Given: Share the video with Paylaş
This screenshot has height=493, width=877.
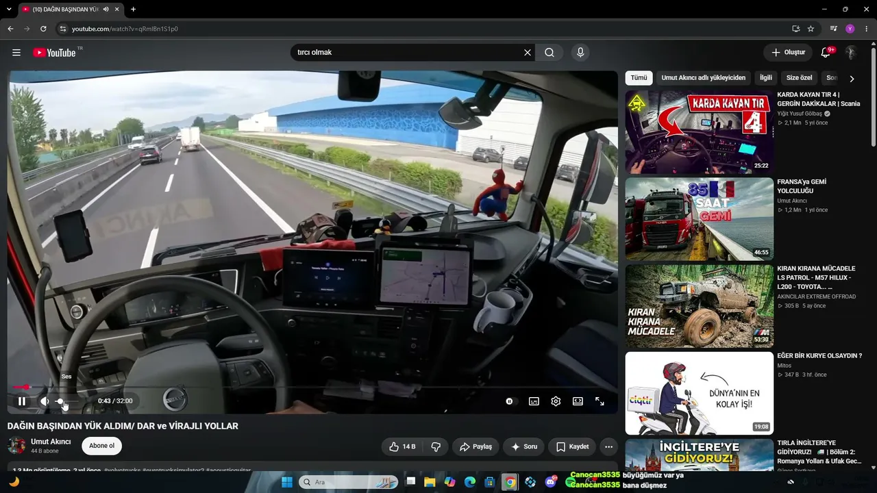Looking at the screenshot, I should pos(475,446).
